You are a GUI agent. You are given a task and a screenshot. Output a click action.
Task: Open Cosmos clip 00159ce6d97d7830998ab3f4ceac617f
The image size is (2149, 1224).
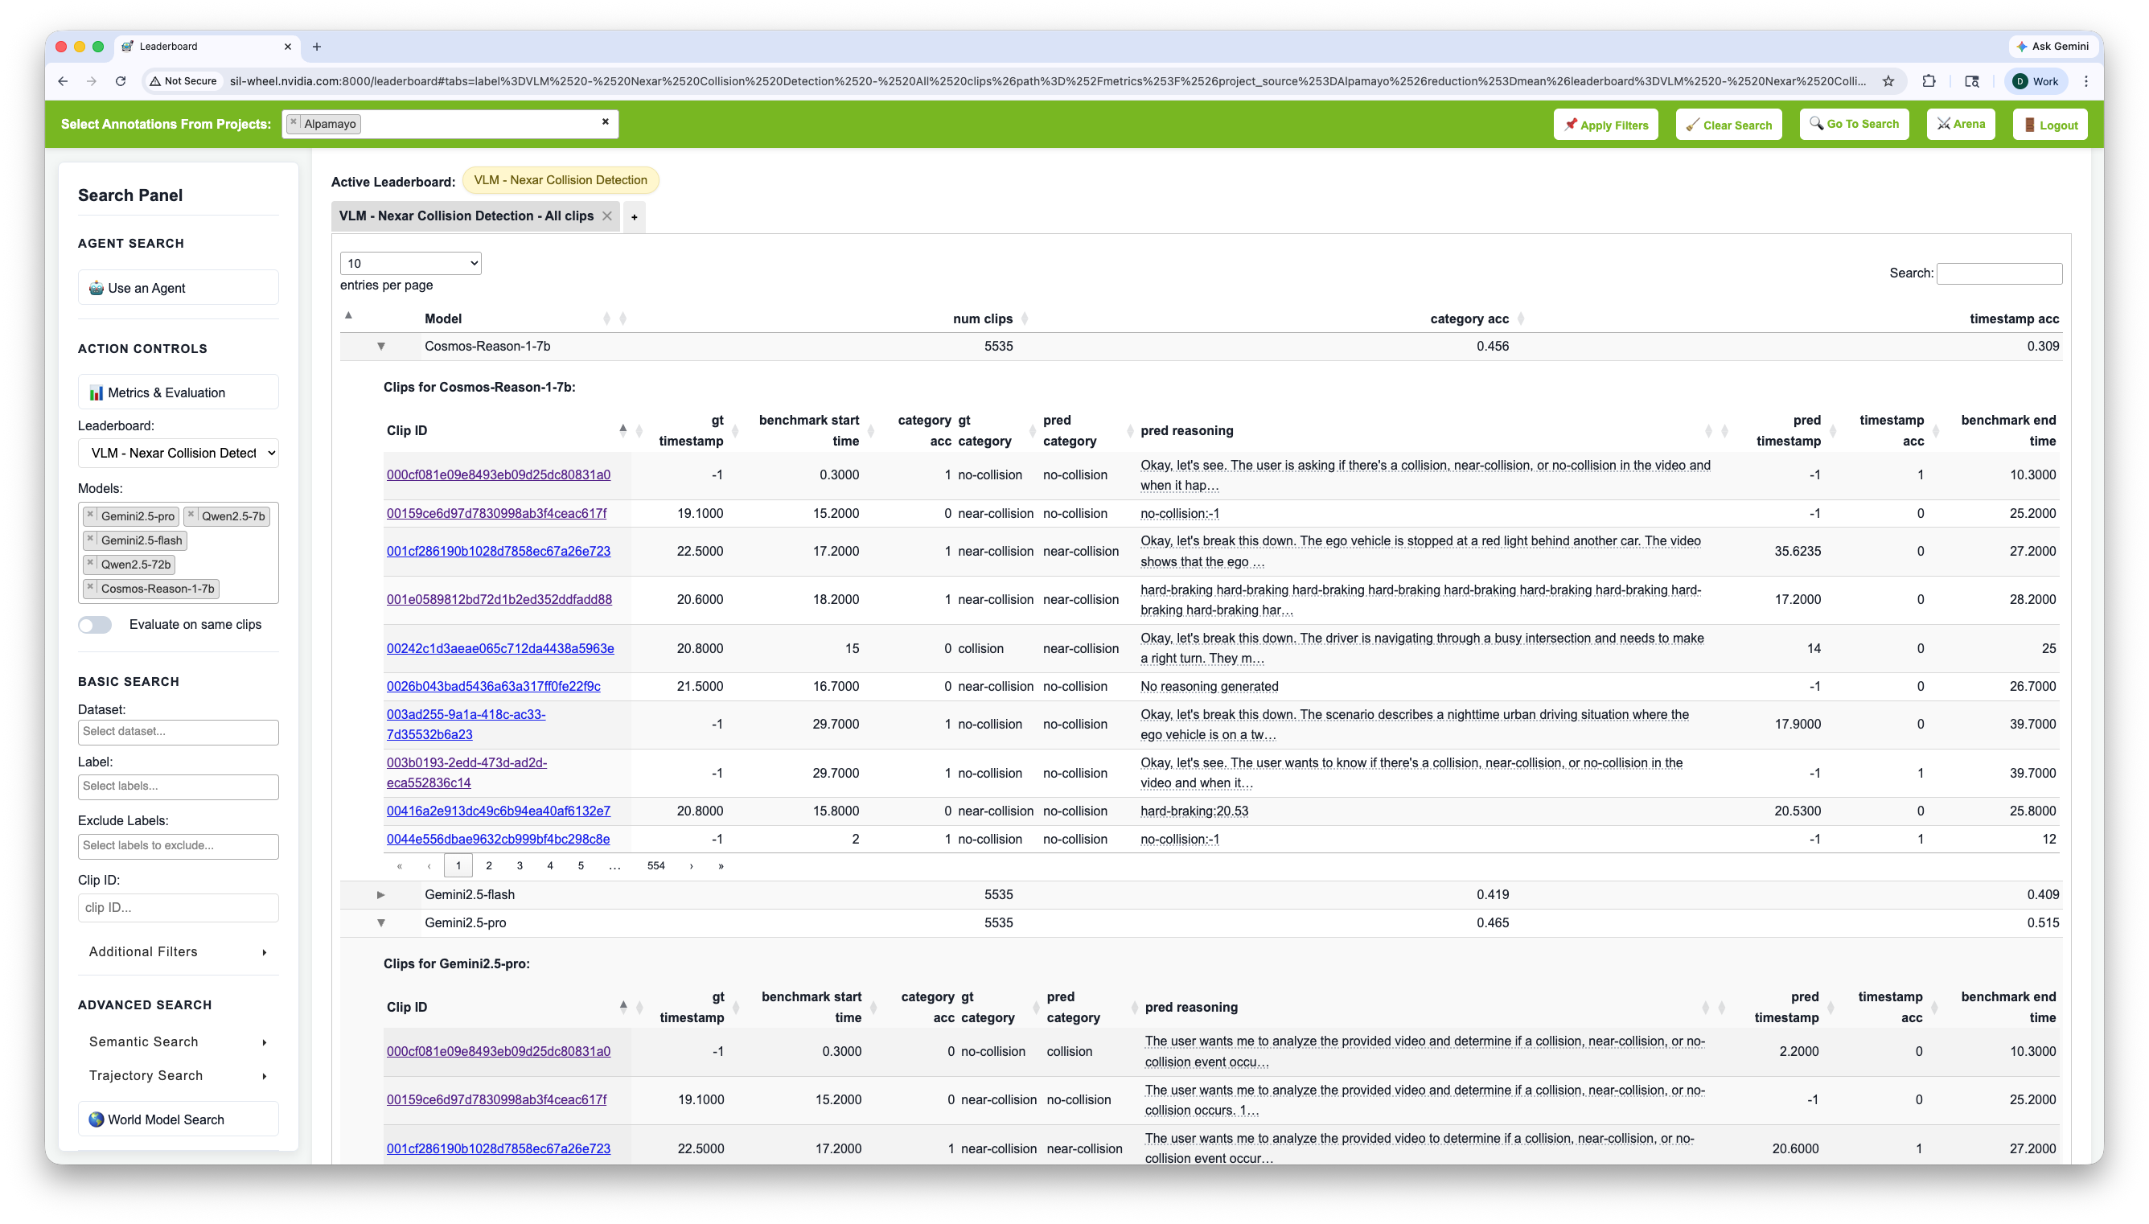pos(497,513)
